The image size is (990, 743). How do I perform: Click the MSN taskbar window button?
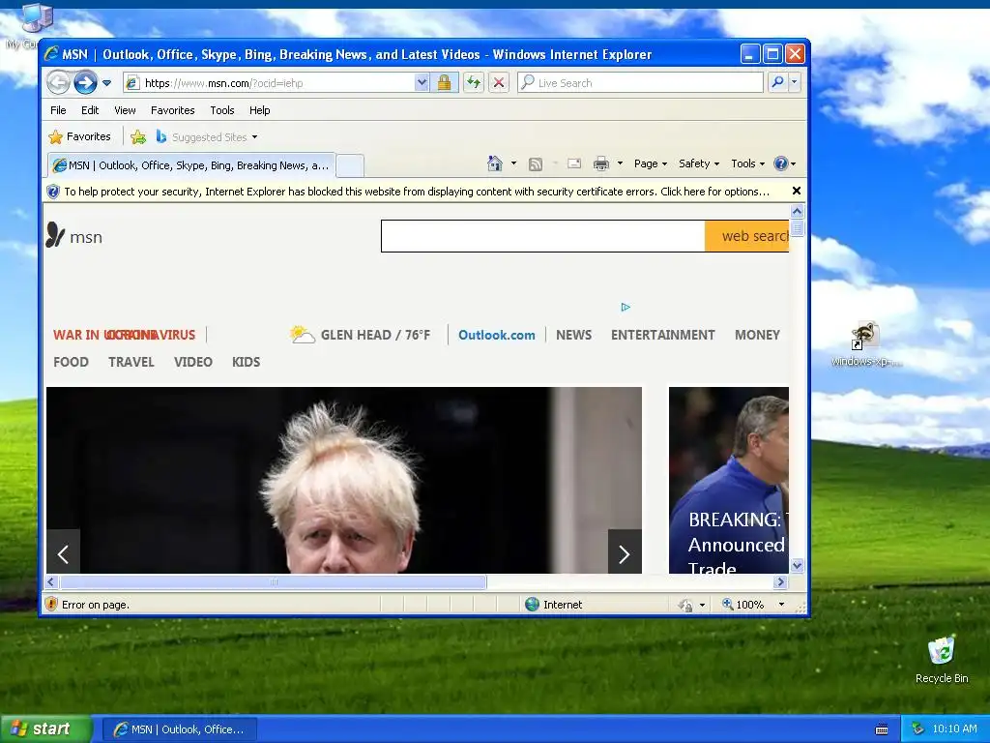pos(179,729)
